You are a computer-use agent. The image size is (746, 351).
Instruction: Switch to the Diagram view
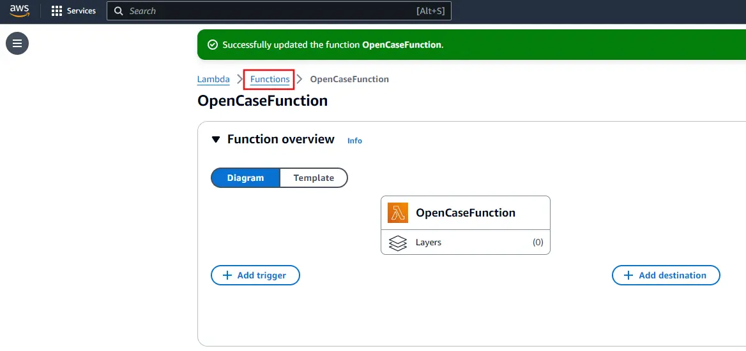click(x=245, y=178)
